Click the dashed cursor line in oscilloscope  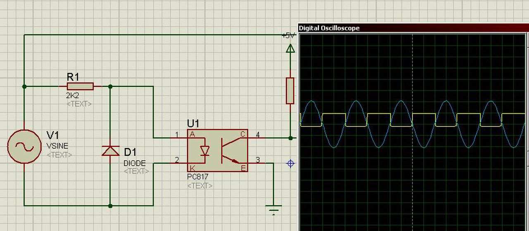(x=412, y=132)
